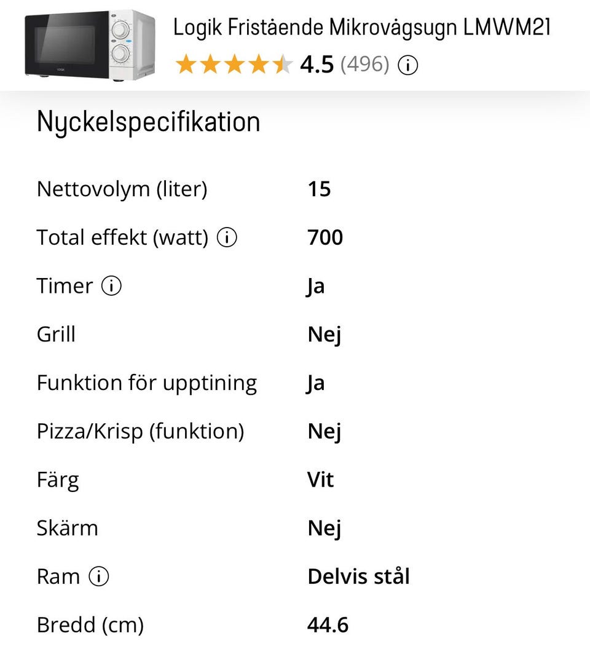The height and width of the screenshot is (660, 590).
Task: Click the orange star rating icons
Action: pyautogui.click(x=234, y=65)
